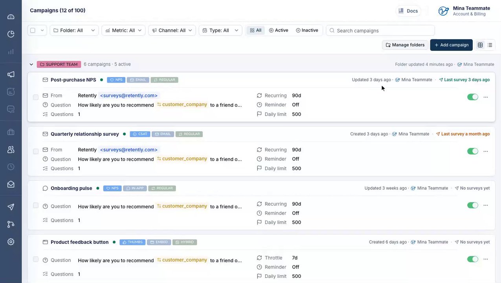Disable the Post-purchase NPS campaign toggle
The image size is (501, 283).
pyautogui.click(x=473, y=97)
